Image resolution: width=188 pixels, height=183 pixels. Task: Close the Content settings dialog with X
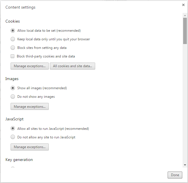(183, 5)
